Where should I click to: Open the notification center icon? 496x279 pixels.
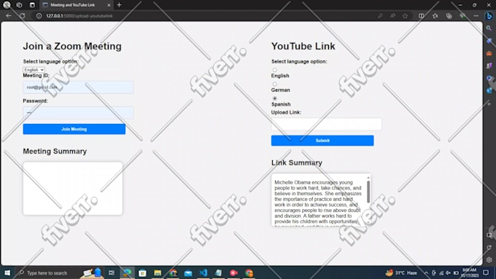[x=486, y=272]
